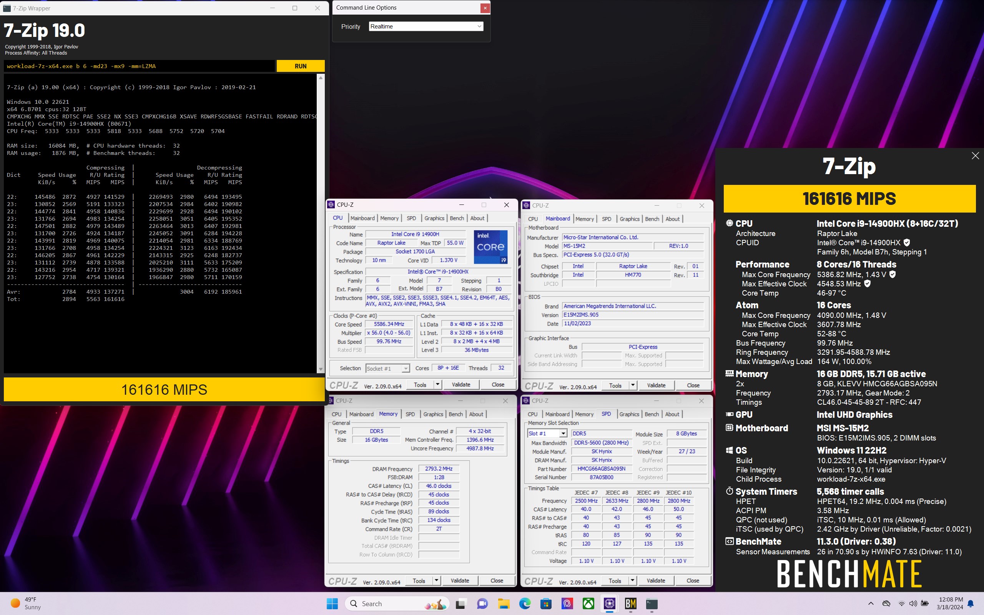
Task: Click the OneDrive cloud tray icon
Action: pos(886,603)
